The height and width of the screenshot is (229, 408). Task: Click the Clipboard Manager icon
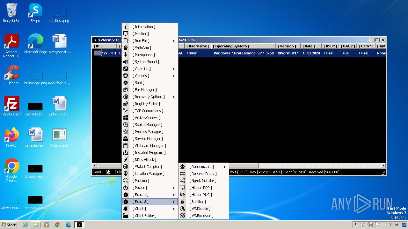click(126, 146)
